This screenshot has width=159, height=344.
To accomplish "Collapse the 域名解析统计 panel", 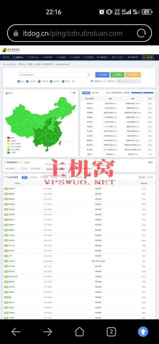I will click(151, 163).
